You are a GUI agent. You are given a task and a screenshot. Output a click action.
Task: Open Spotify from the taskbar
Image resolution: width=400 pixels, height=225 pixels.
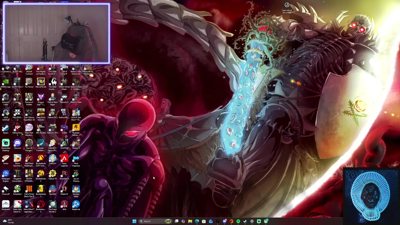coord(238,221)
